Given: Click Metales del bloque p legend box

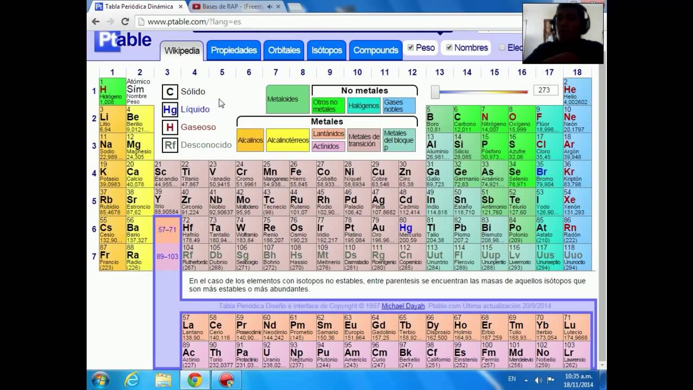Looking at the screenshot, I should [x=399, y=140].
